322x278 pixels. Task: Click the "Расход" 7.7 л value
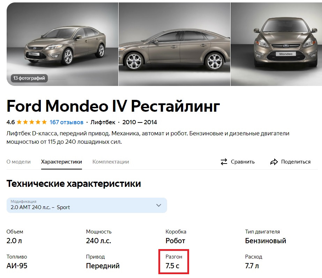tap(252, 266)
